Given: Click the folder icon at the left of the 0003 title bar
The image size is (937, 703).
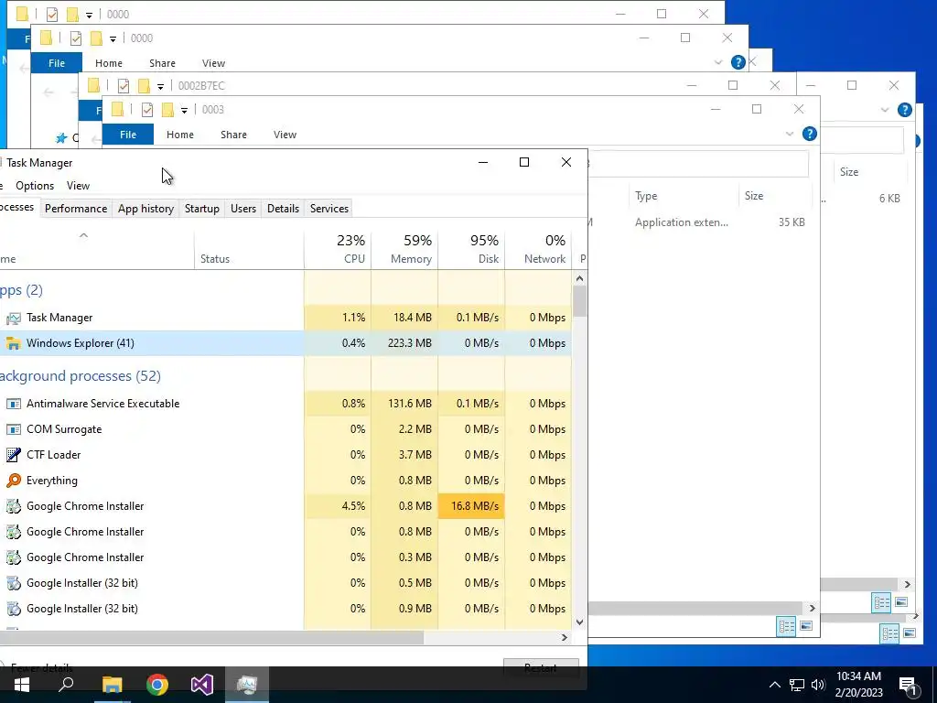Looking at the screenshot, I should pyautogui.click(x=117, y=109).
